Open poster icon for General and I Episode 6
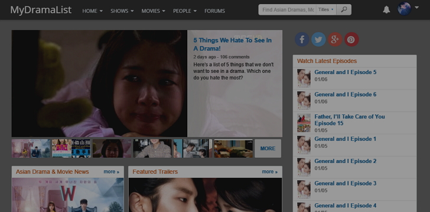Screen dimensions: 430x212 coord(304,100)
